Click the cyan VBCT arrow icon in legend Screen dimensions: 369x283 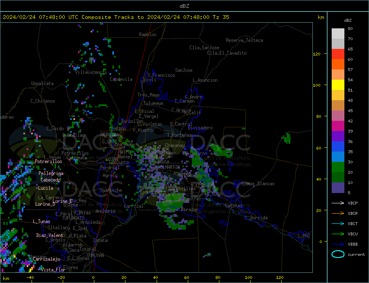coord(338,223)
